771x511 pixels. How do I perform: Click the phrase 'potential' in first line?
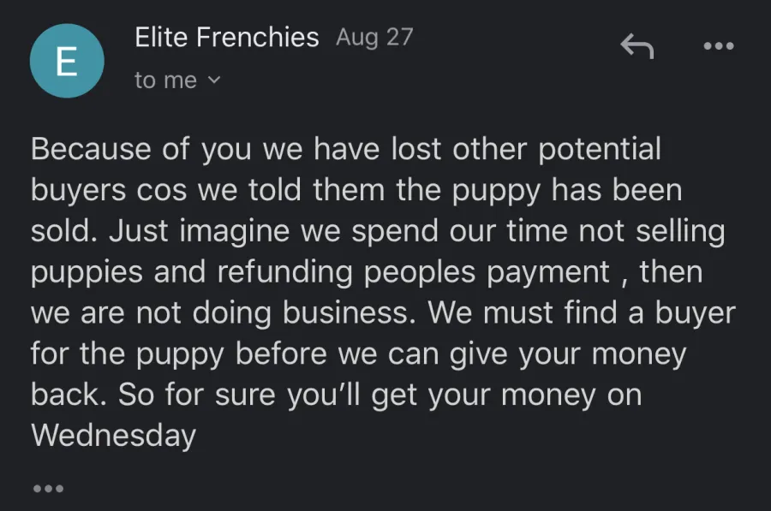(x=600, y=149)
